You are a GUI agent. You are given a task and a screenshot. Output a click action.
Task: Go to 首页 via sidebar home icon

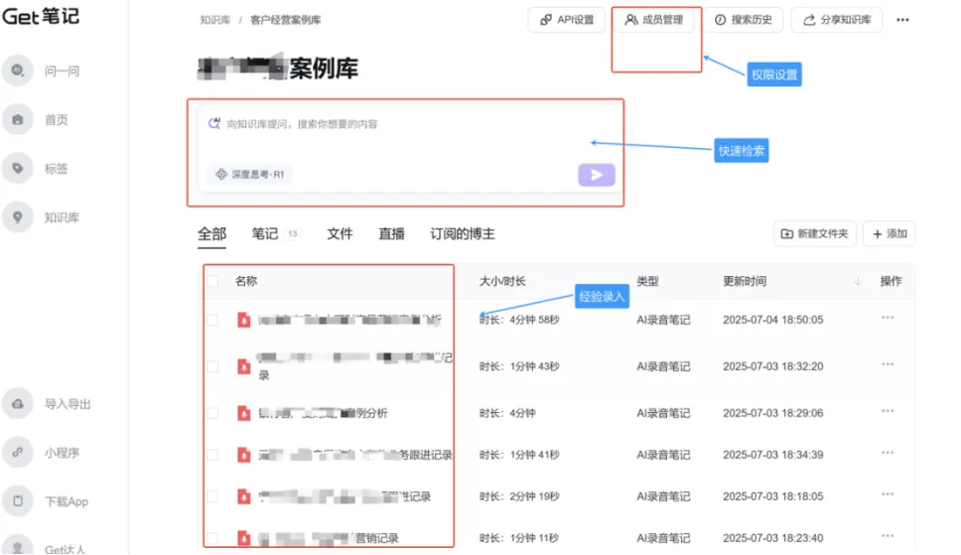tap(18, 119)
